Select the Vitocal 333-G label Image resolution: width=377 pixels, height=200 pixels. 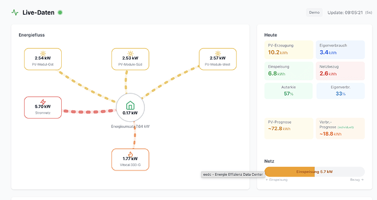point(131,165)
